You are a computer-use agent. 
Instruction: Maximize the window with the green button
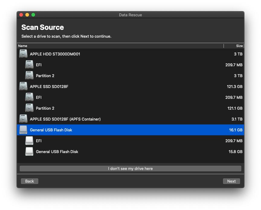(x=33, y=15)
